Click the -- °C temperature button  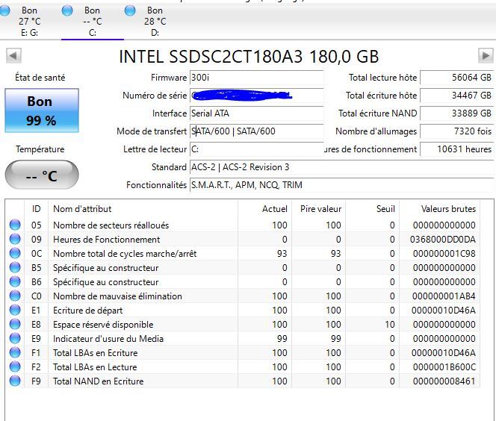(x=42, y=175)
